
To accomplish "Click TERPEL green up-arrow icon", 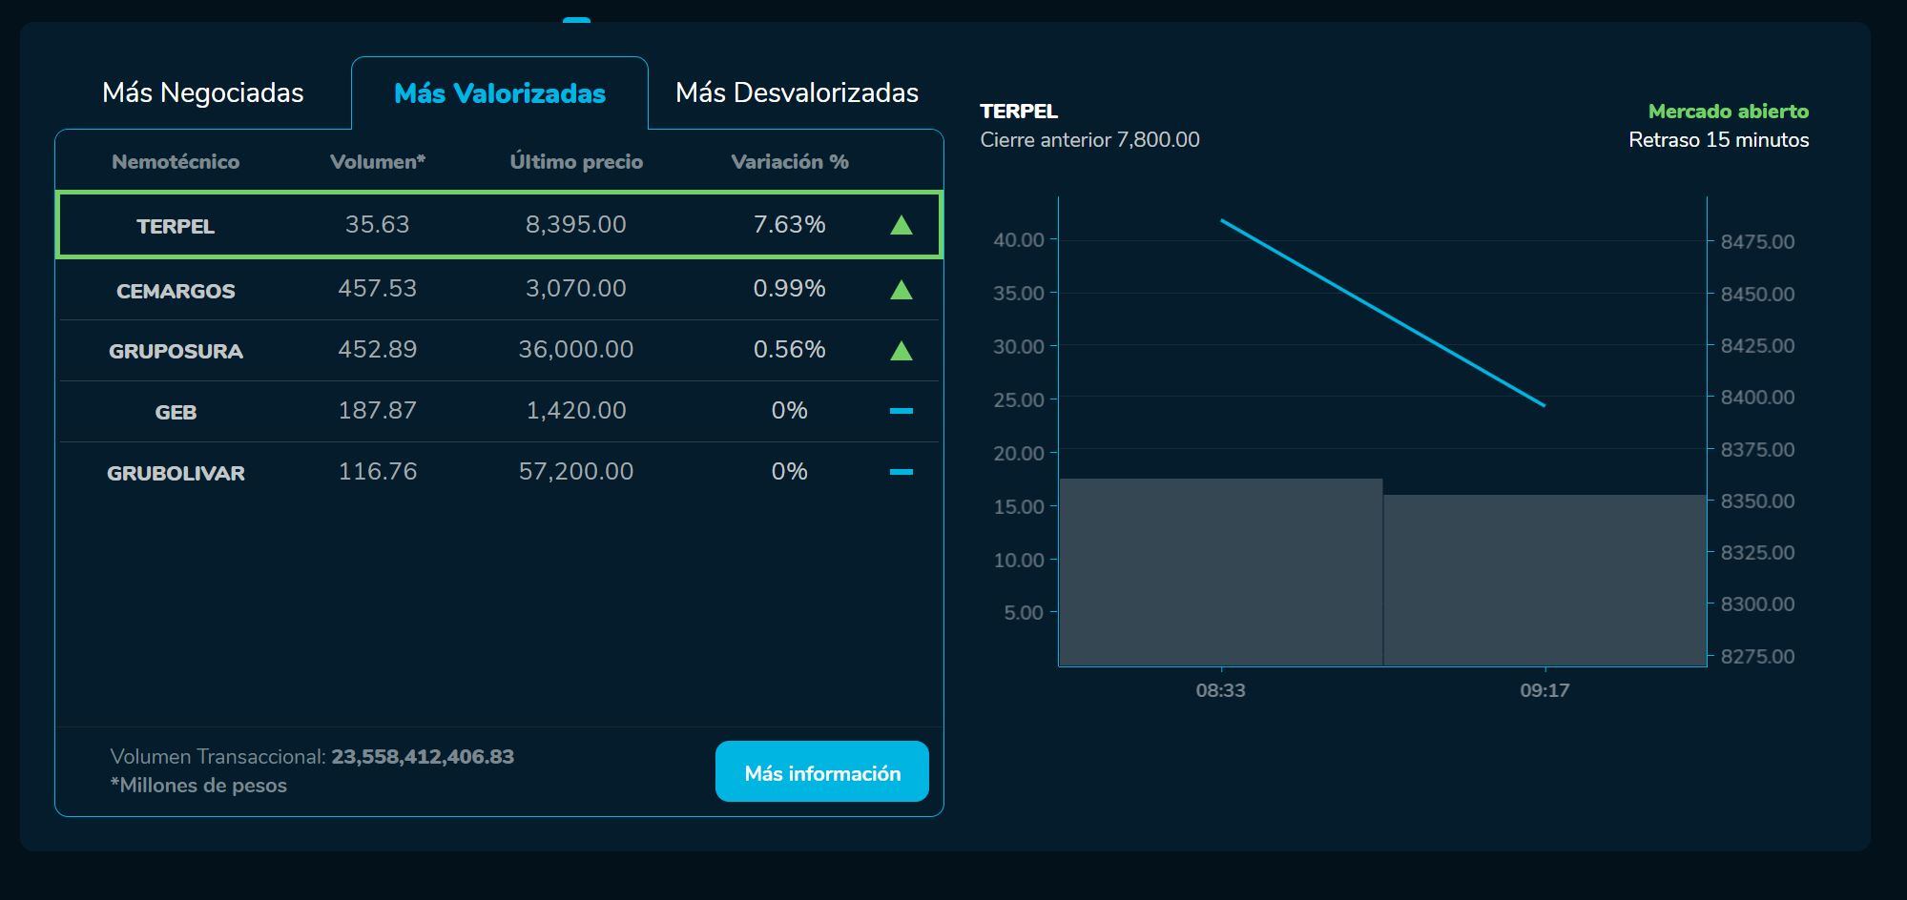I will (901, 225).
